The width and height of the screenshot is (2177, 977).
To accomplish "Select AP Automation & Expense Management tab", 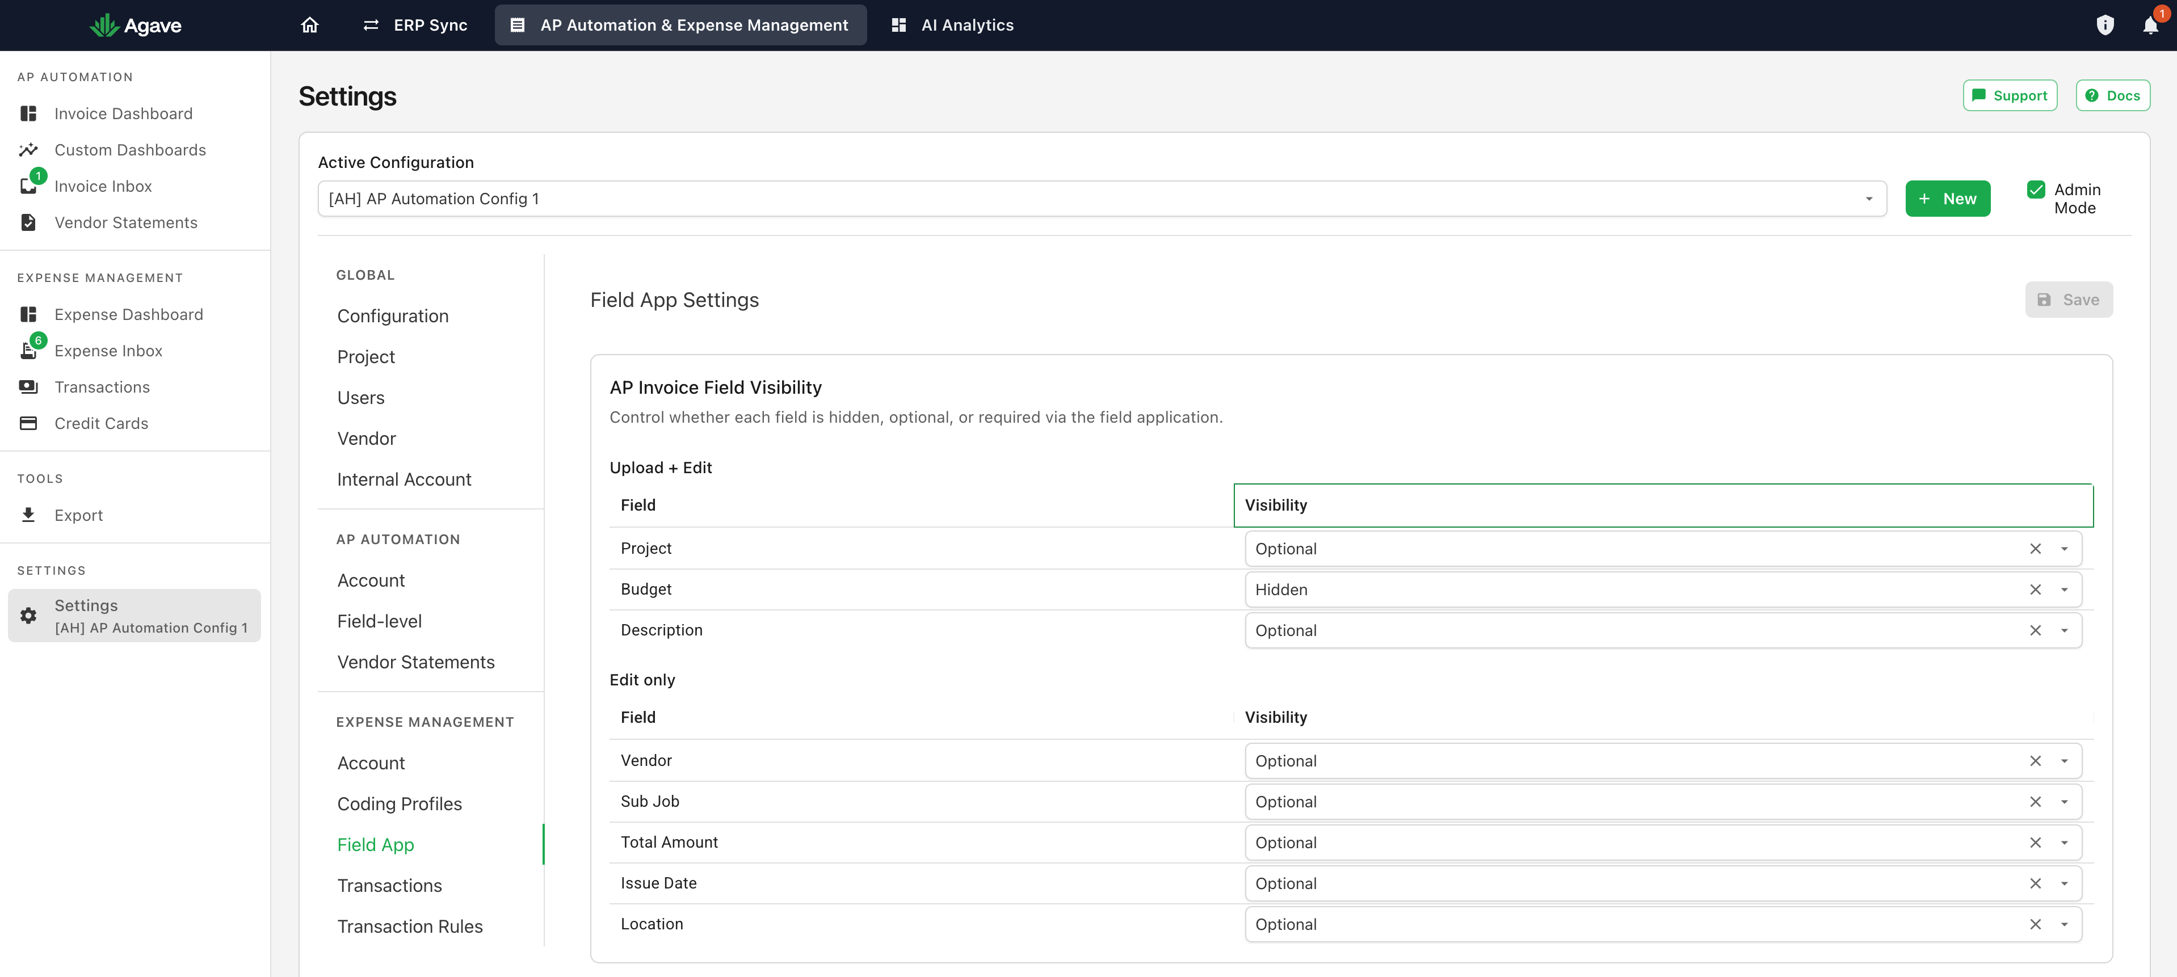I will point(680,26).
